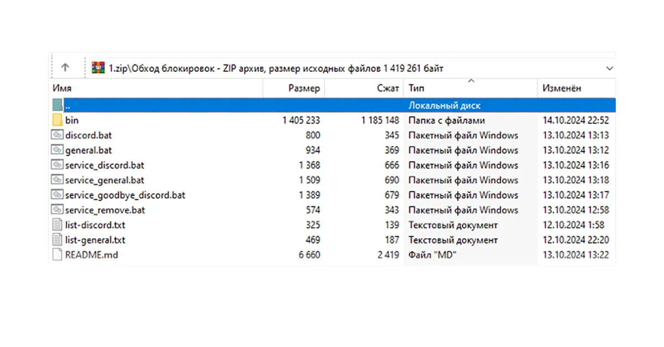This screenshot has width=664, height=347.
Task: Click the 12.10.2024 22:20 modified date
Action: (575, 240)
